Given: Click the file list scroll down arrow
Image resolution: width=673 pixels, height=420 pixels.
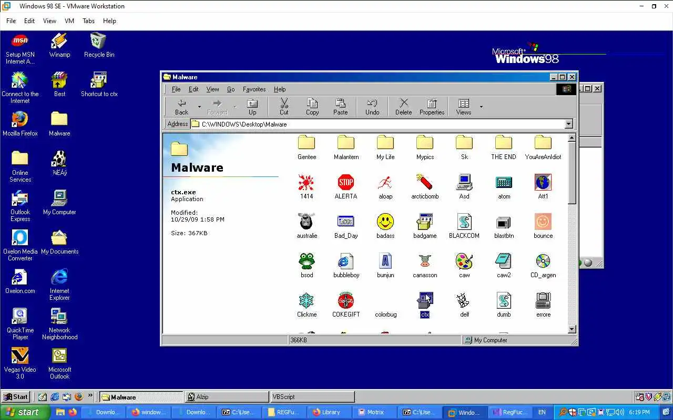Looking at the screenshot, I should pos(572,329).
